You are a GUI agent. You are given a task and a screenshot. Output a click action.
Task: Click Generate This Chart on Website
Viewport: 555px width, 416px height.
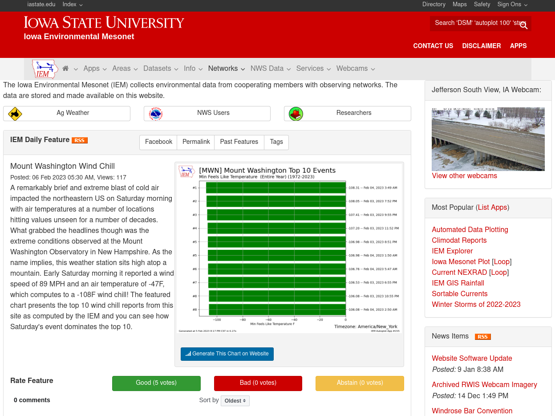click(x=227, y=354)
